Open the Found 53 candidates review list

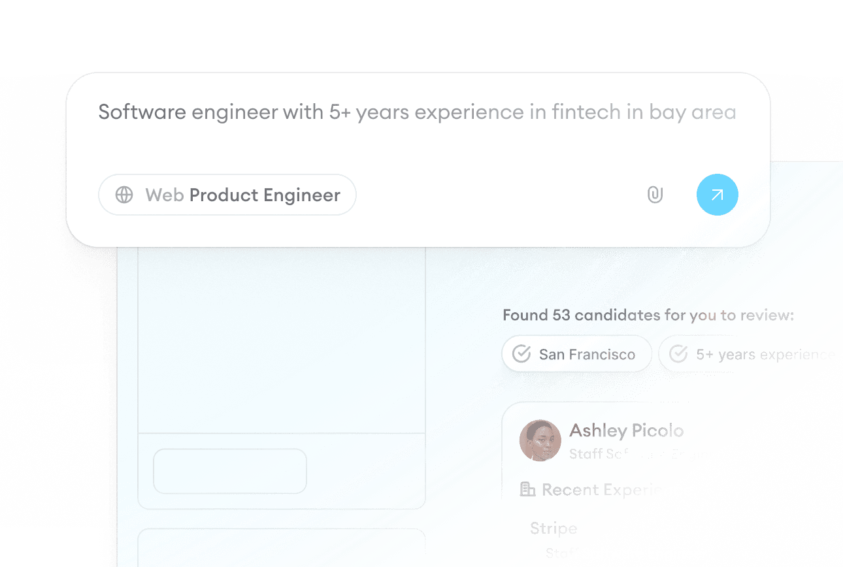[647, 315]
